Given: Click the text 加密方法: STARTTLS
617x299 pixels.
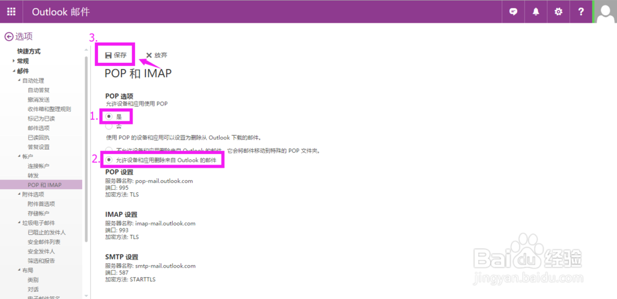Looking at the screenshot, I should [130, 279].
